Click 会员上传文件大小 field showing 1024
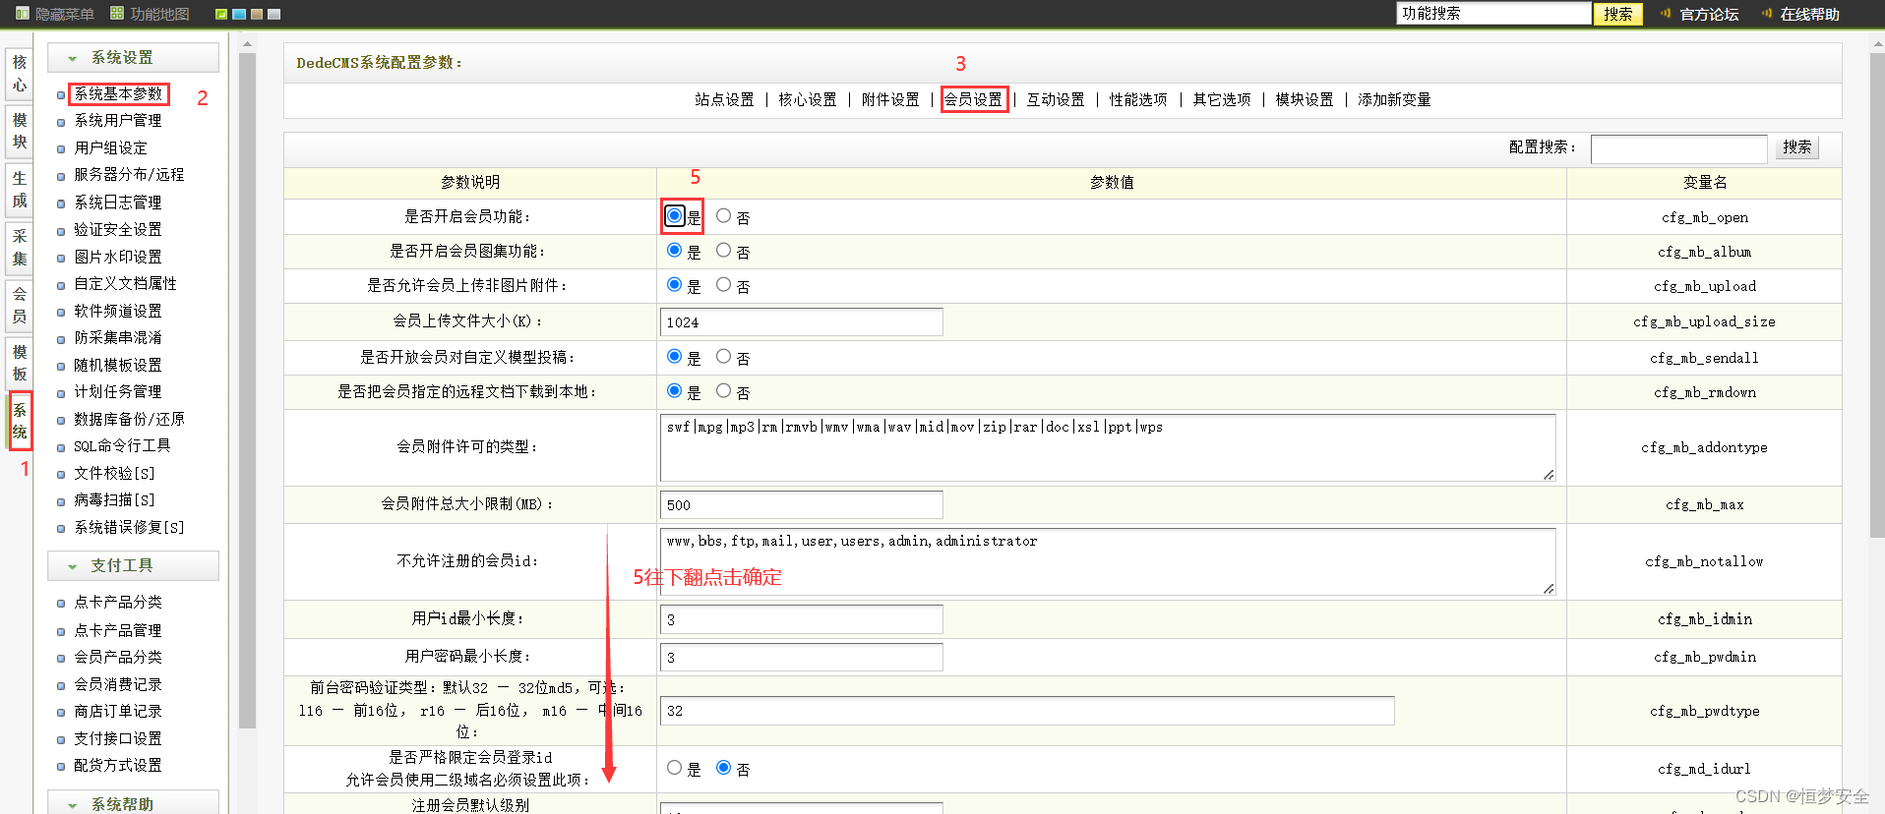The image size is (1885, 814). coord(801,322)
